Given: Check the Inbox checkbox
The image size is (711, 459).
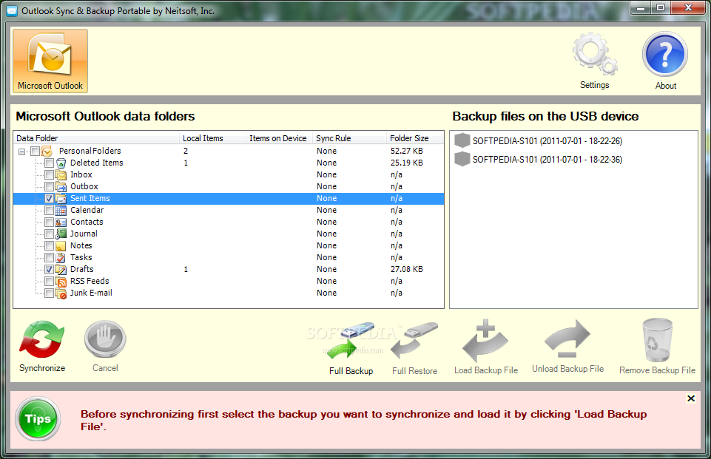Looking at the screenshot, I should 49,175.
